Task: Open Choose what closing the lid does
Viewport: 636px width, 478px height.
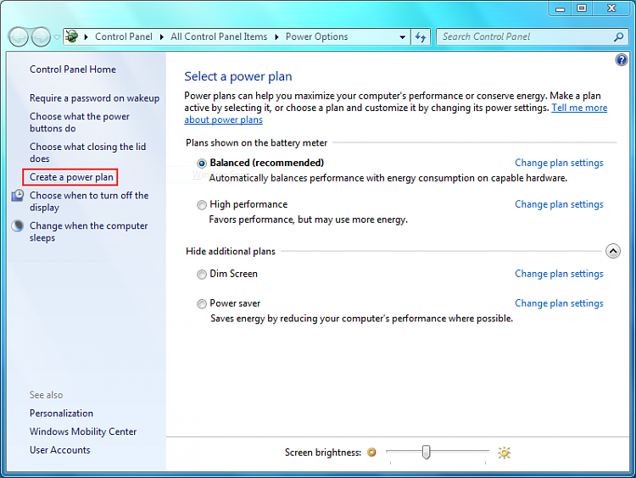Action: tap(87, 153)
